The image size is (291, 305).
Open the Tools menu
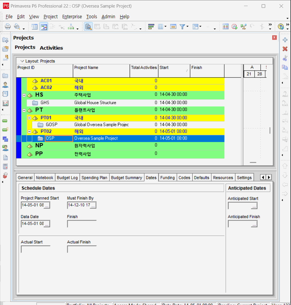92,17
